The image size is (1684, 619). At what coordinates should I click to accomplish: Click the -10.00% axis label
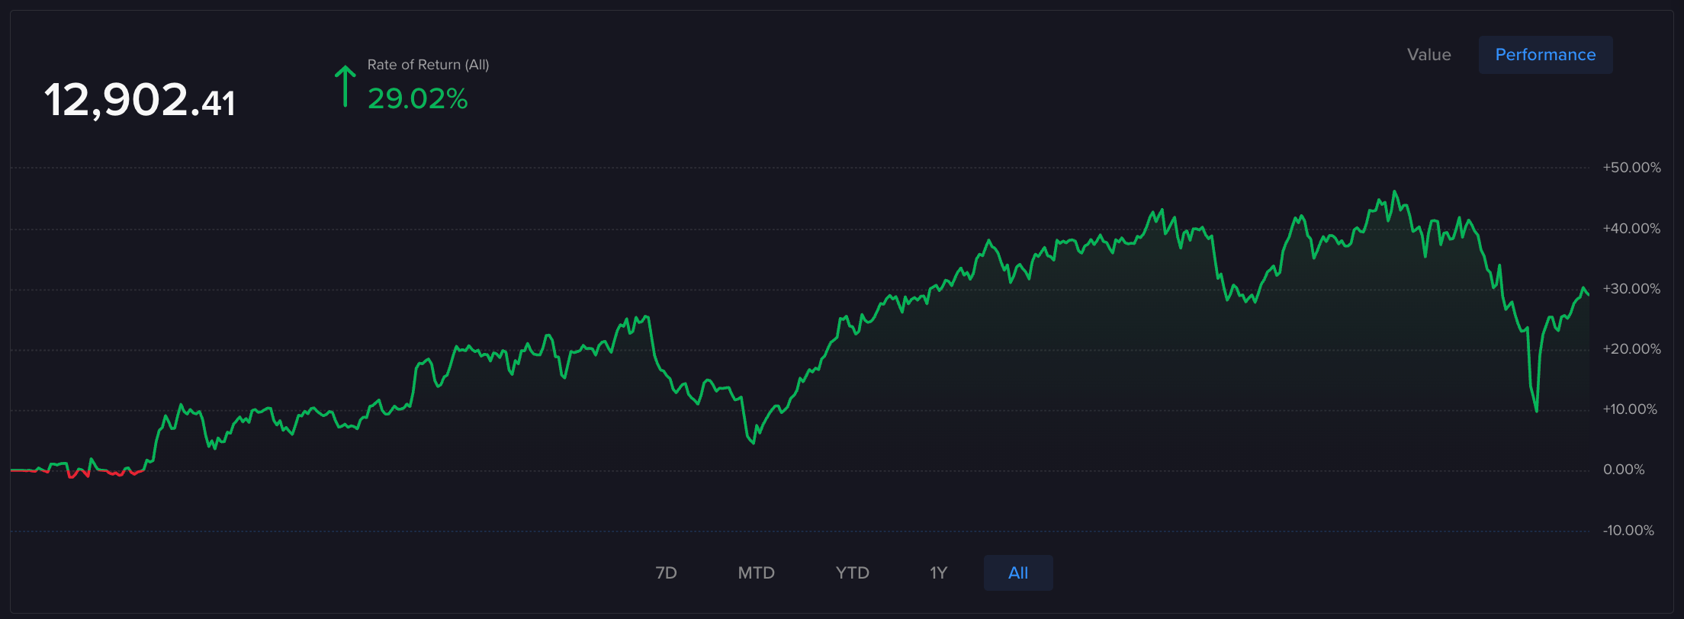click(1628, 531)
